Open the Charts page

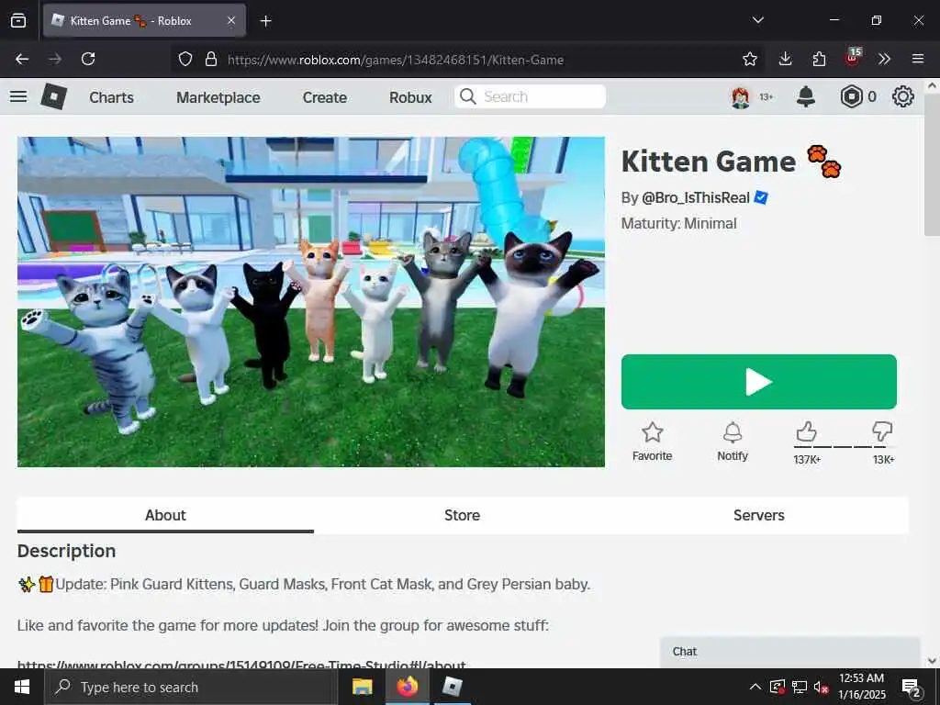111,97
